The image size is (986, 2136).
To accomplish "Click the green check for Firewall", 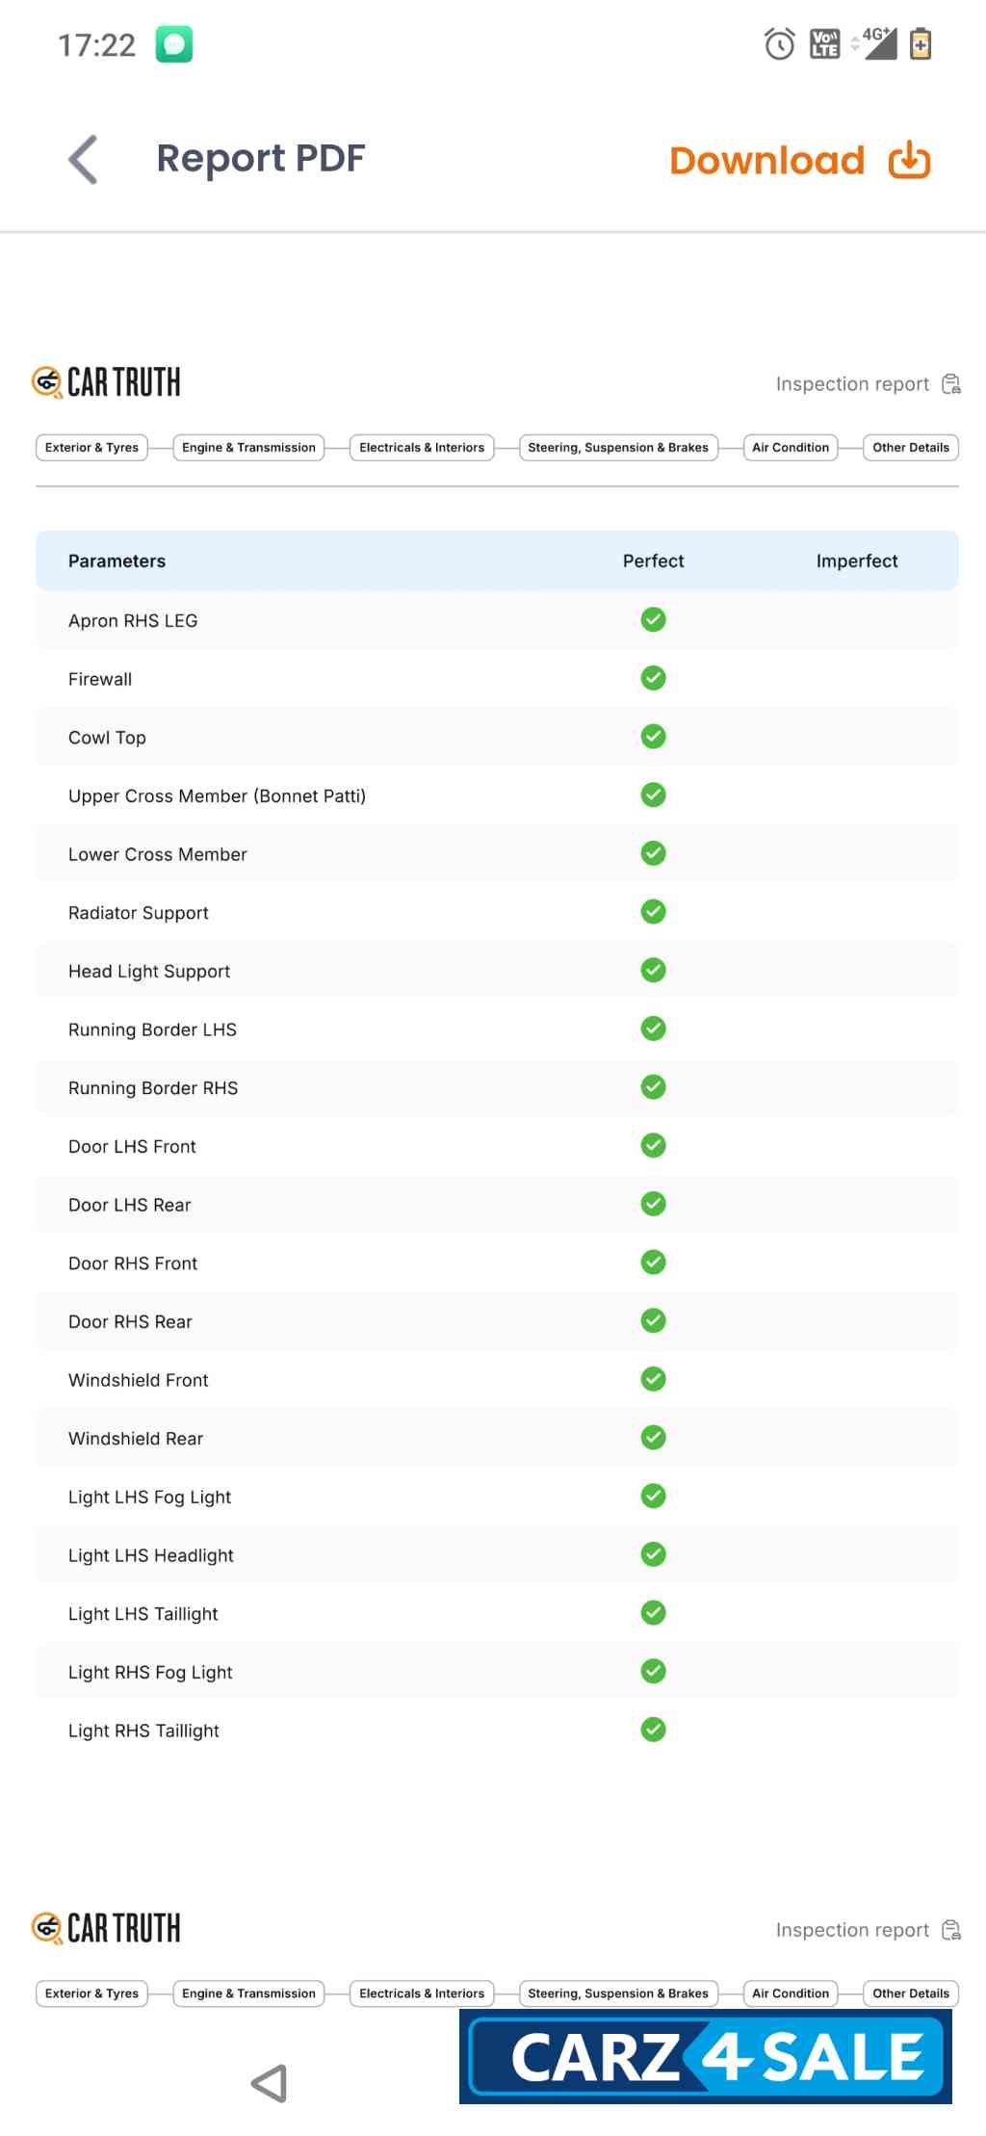I will pos(653,678).
